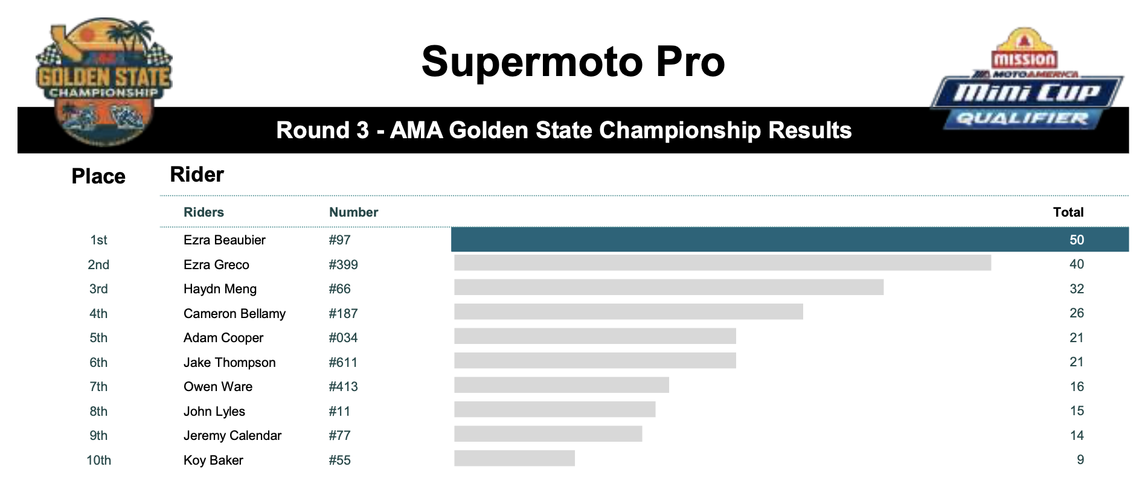
Task: Click the Golden State Championship logo
Action: pos(104,81)
